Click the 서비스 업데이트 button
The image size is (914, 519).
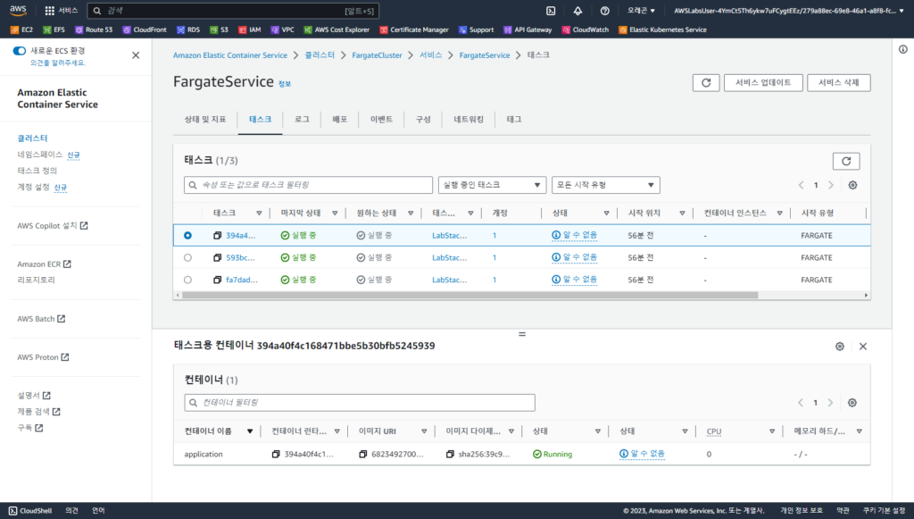[763, 83]
